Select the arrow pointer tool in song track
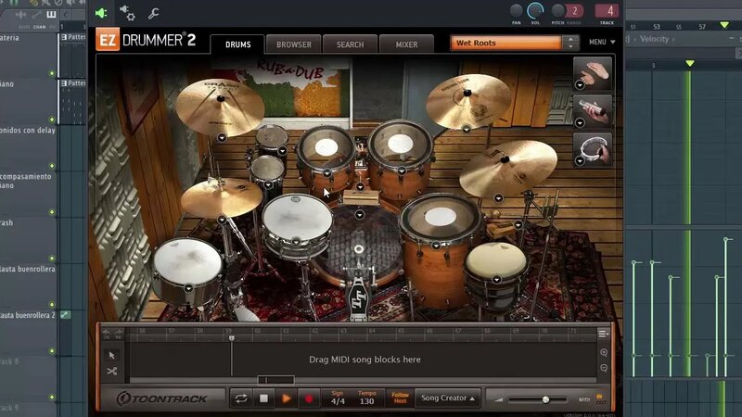Image resolution: width=742 pixels, height=417 pixels. (x=111, y=355)
